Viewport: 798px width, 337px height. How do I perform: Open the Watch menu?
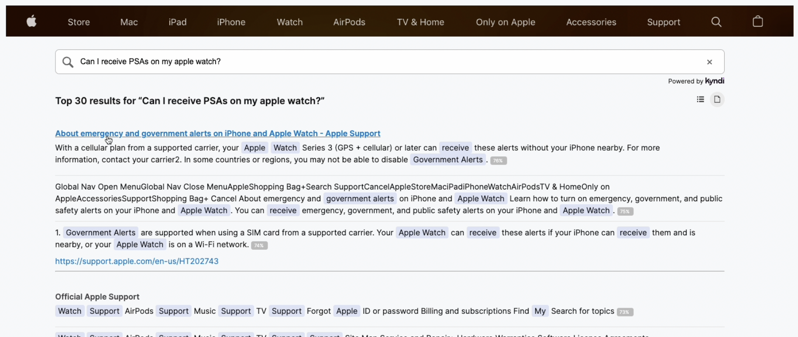tap(290, 22)
